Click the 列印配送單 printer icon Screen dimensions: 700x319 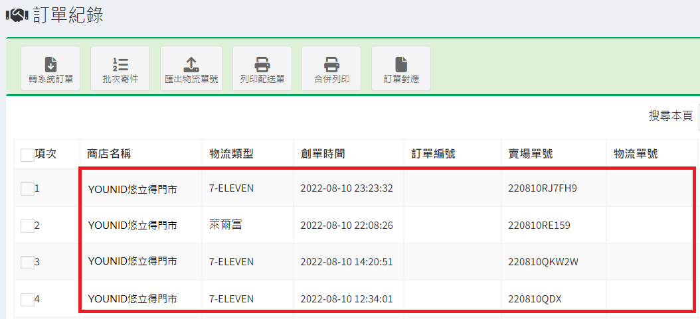coord(262,65)
